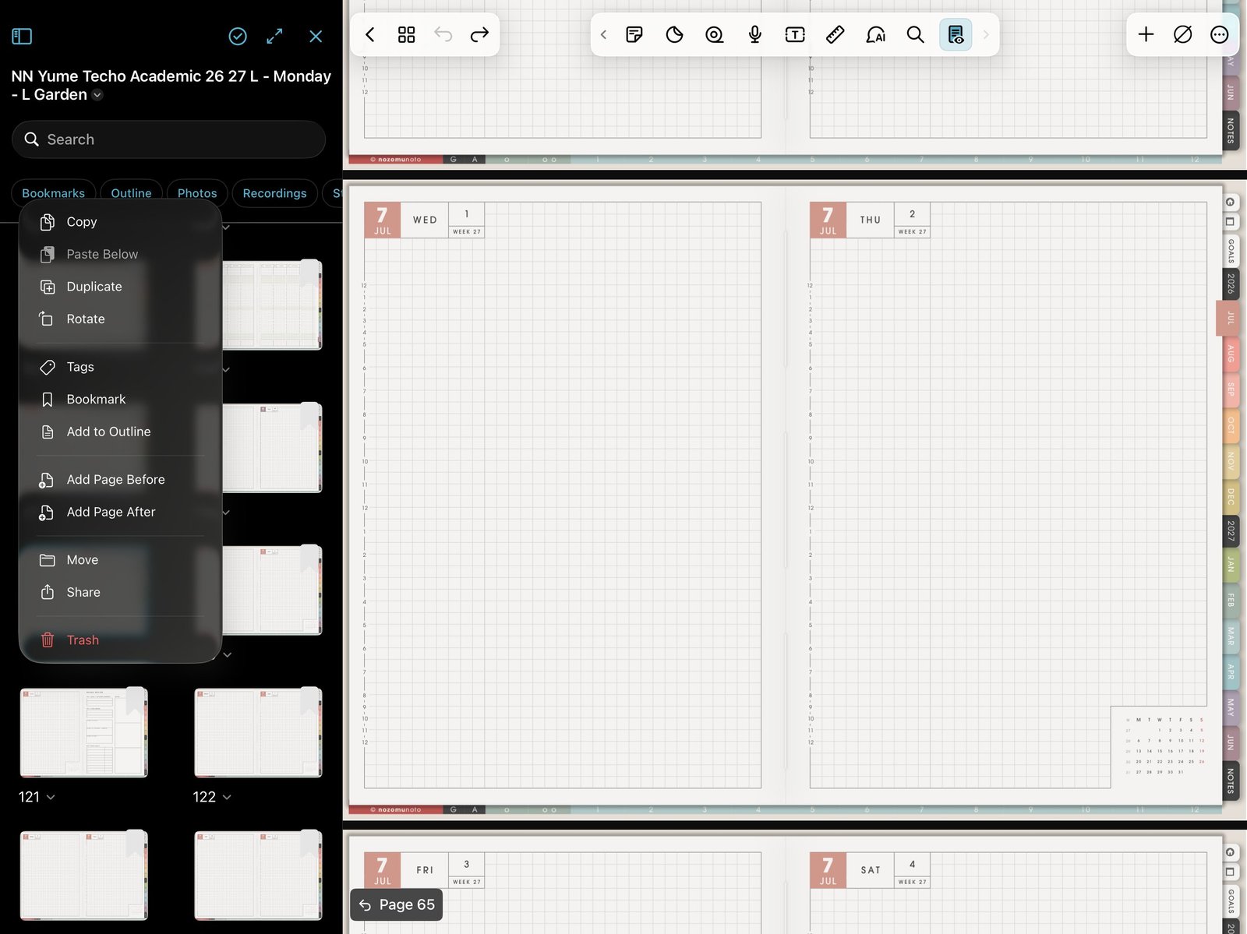Click the Duplicate icon in the context menu
Screen dimensions: 1247x934
[x=47, y=287]
